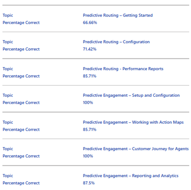Screen dimensions: 191x190
Task: Click the 85.71% value under Performance Reports
Action: (90, 76)
